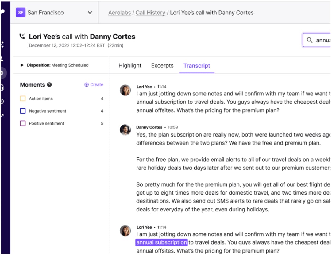Click the transcript search input field
The height and width of the screenshot is (255, 332).
coord(322,40)
